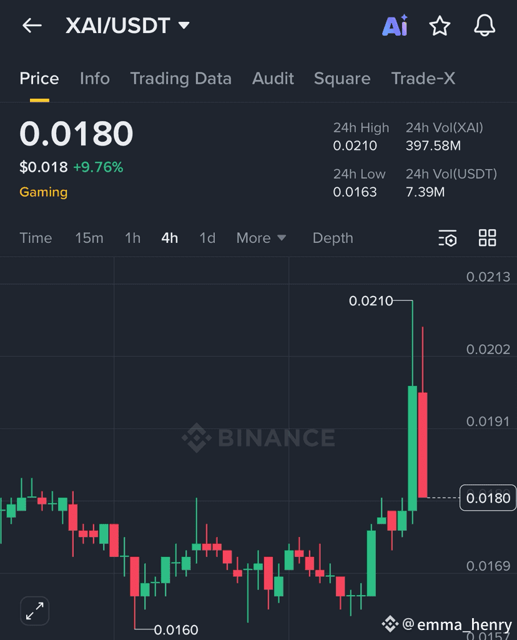This screenshot has width=517, height=640.
Task: Tap the 24h High value 0.0210
Action: pyautogui.click(x=355, y=145)
